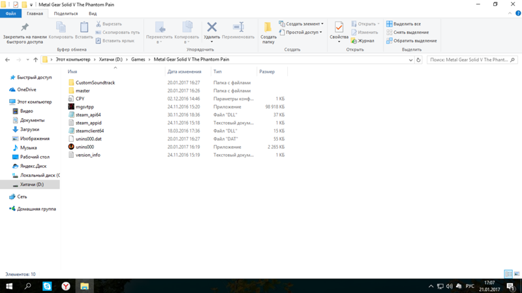Open the Help question mark icon
The image size is (522, 293).
tap(518, 14)
